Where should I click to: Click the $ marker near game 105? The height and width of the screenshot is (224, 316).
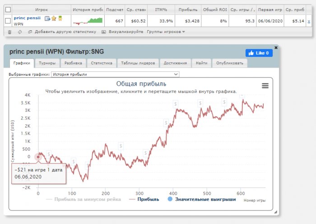point(74,161)
